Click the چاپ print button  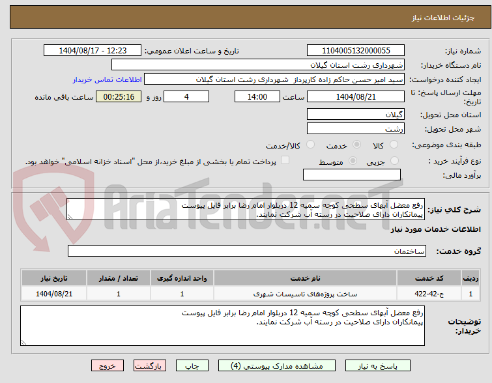(x=192, y=366)
